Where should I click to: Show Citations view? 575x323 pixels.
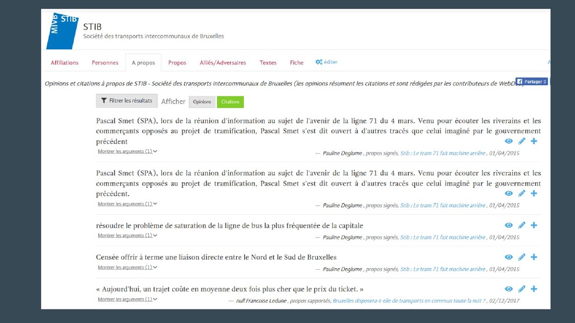click(230, 102)
